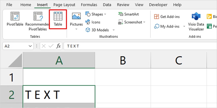Viewport: 217px width, 108px height.
Task: Click the Bing add-in icon
Action: coord(209,17)
